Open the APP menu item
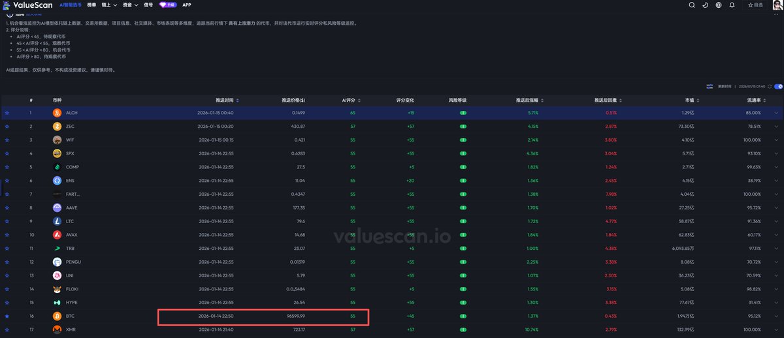This screenshot has height=338, width=784. click(187, 5)
